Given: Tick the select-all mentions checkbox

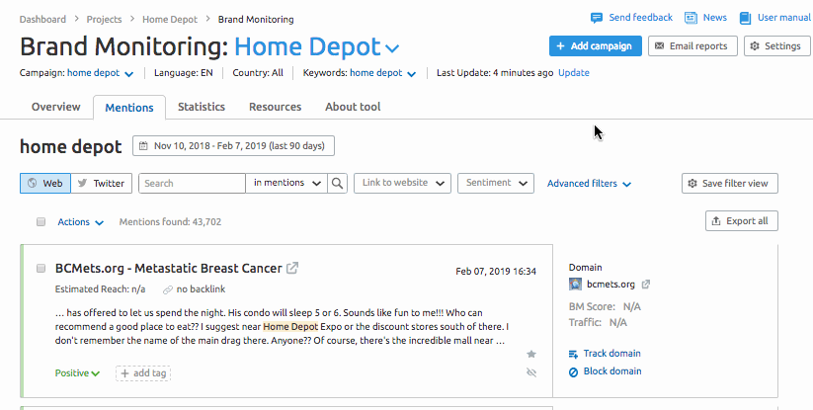Looking at the screenshot, I should [41, 222].
